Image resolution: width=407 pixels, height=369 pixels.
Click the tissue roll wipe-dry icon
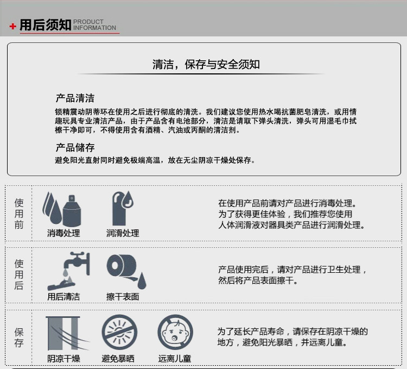[125, 271]
